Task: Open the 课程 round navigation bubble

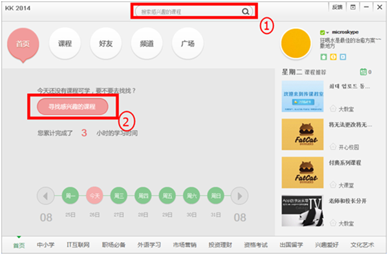Action: pyautogui.click(x=65, y=43)
